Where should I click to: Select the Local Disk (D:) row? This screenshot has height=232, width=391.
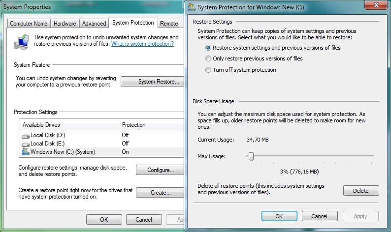tap(102, 135)
